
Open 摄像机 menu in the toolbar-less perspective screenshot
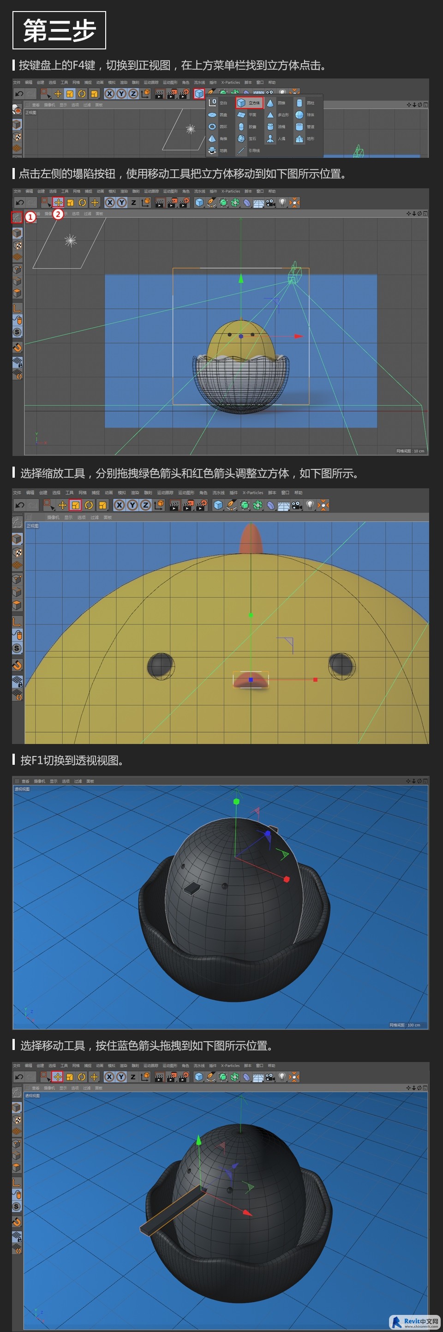39,781
